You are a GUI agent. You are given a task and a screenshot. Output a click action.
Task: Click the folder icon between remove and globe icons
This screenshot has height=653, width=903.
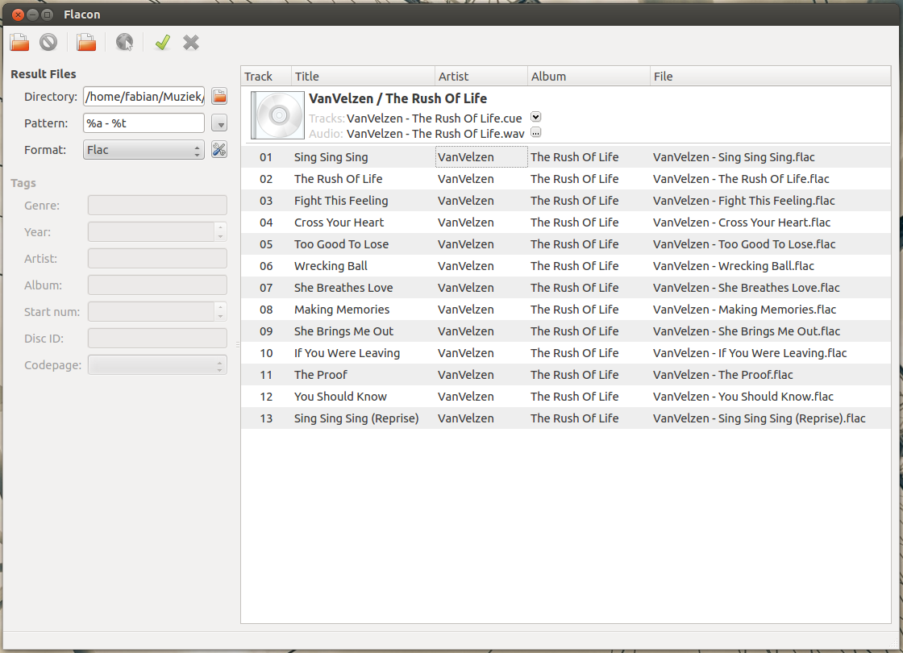pyautogui.click(x=86, y=43)
